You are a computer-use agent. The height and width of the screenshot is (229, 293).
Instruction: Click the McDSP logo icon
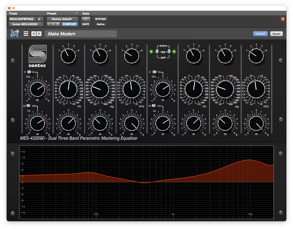click(x=14, y=34)
